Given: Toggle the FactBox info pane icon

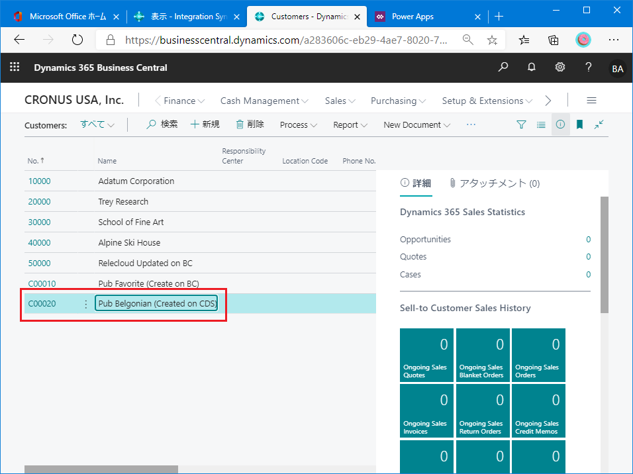Looking at the screenshot, I should click(x=560, y=124).
